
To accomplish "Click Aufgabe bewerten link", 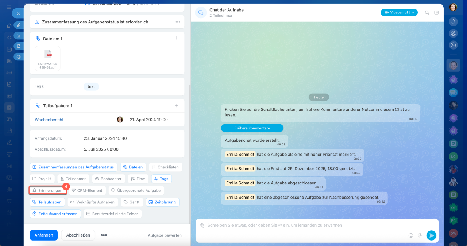I will 165,235.
